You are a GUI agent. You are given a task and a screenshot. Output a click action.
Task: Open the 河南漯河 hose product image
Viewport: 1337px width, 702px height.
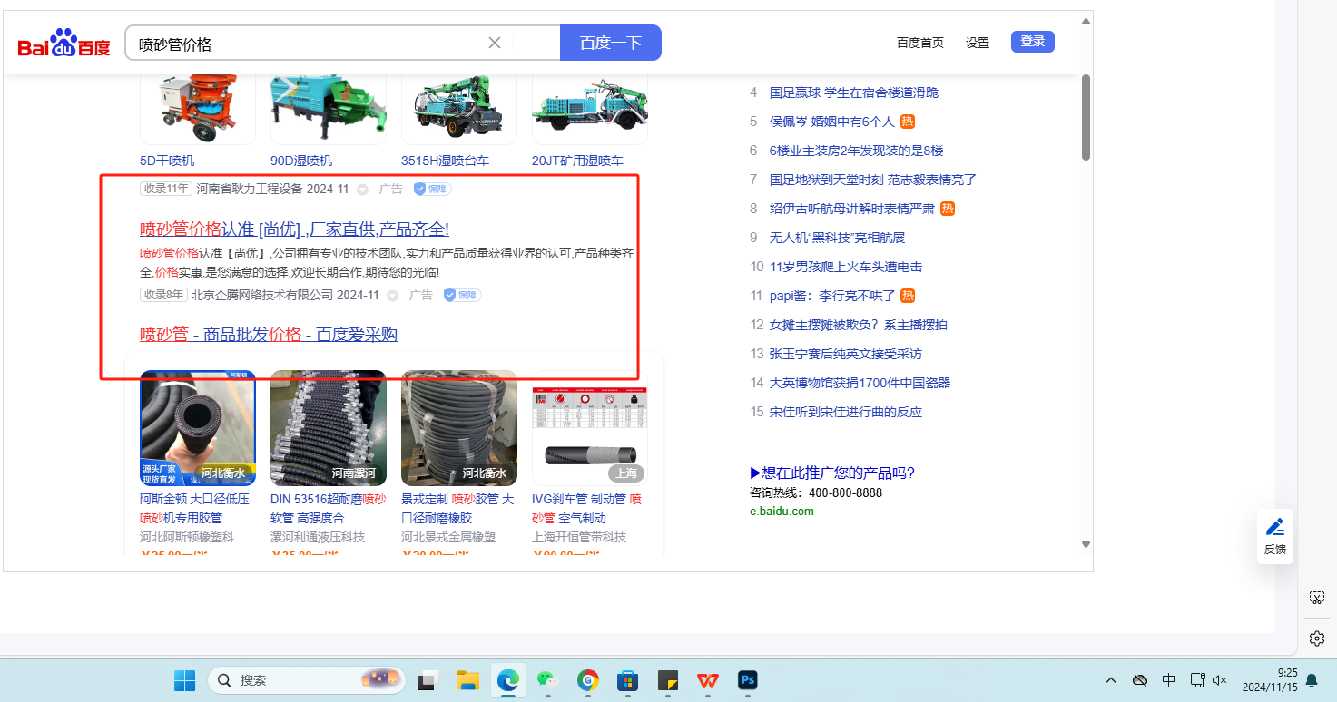(329, 428)
